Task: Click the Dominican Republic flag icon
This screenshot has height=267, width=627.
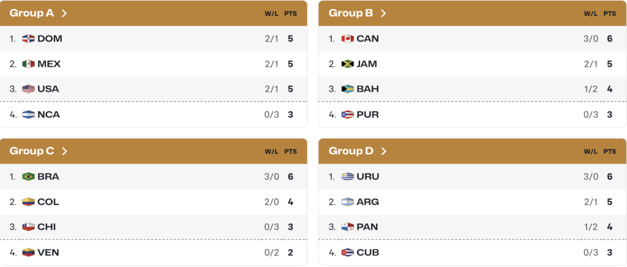Action: pos(28,39)
